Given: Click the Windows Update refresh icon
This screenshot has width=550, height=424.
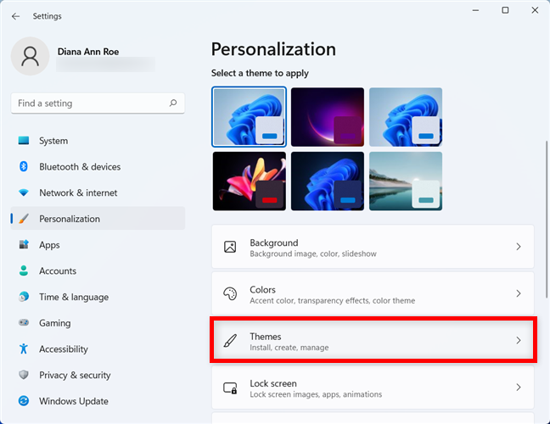Looking at the screenshot, I should click(24, 400).
